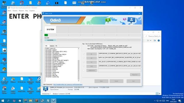Viewport: 184px width, 103px height.
Task: Open the notification center icon in tray
Action: (180, 101)
